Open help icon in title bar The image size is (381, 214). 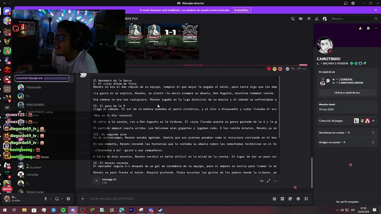(353, 3)
